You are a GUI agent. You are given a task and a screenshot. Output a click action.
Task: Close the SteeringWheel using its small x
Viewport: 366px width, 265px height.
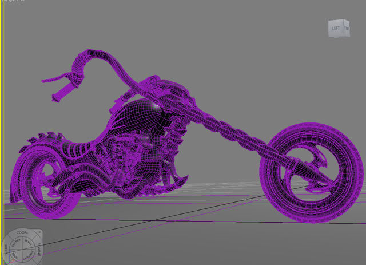[39, 232]
